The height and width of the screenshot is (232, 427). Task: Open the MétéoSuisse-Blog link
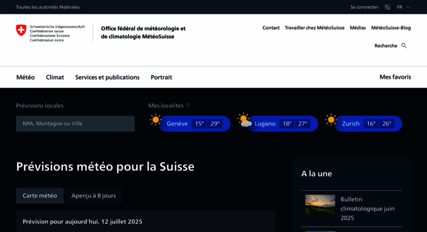coord(391,28)
